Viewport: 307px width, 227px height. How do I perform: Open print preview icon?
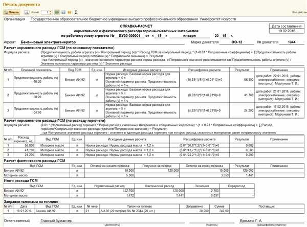click(x=27, y=12)
